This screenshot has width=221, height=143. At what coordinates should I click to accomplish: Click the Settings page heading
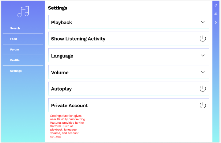click(58, 8)
